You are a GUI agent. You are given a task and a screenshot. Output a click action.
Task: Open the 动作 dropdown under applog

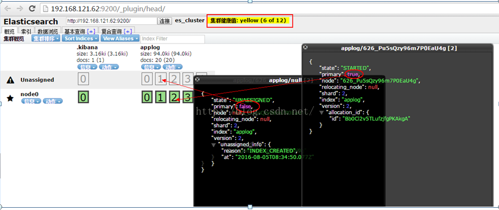tap(173, 67)
